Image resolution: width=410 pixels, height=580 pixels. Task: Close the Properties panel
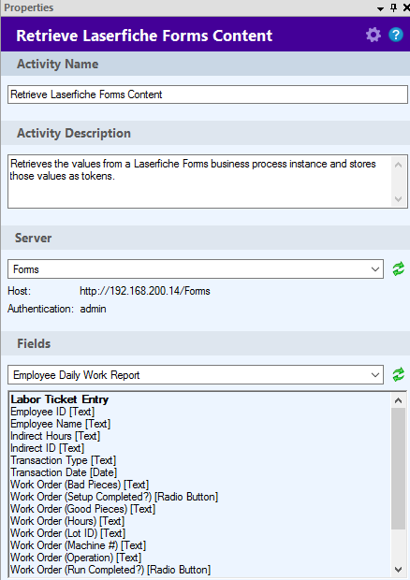pos(406,7)
